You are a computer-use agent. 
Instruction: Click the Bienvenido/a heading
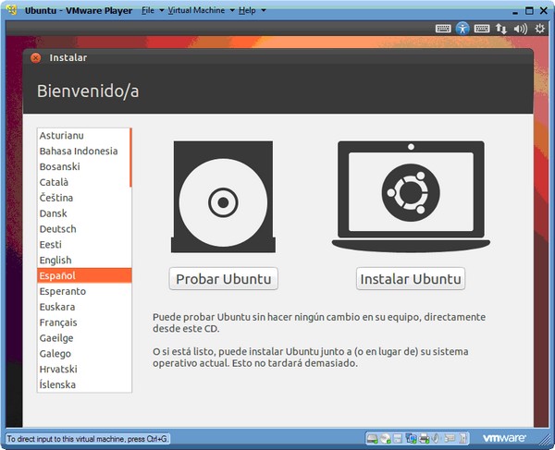pos(88,91)
